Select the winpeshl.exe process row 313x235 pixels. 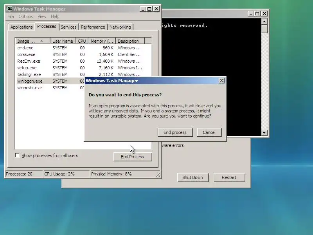(x=50, y=88)
